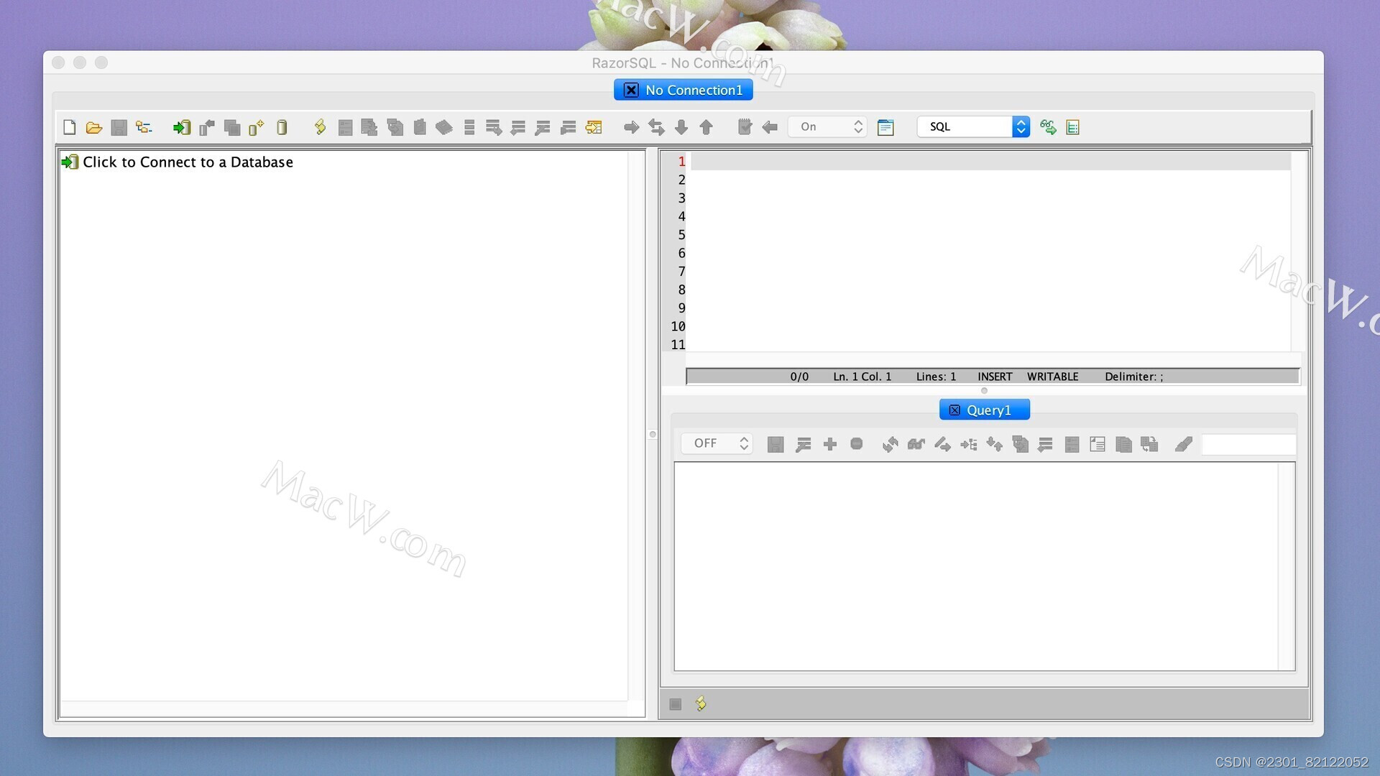The width and height of the screenshot is (1380, 776).
Task: Open the OFF dropdown in results toolbar
Action: point(717,443)
